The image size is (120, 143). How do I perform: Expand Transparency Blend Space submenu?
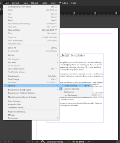pyautogui.click(x=32, y=90)
